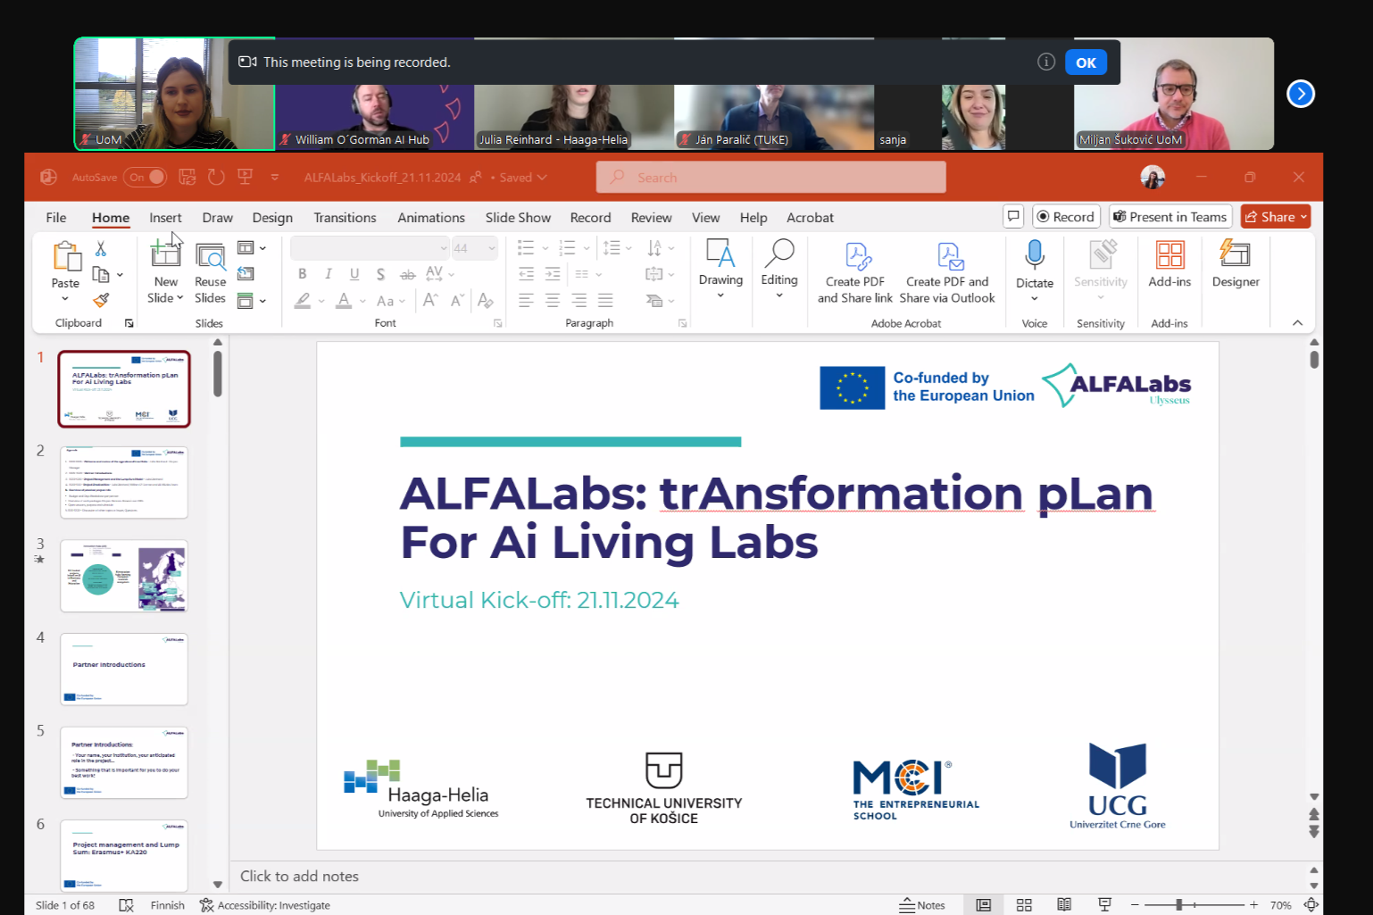Viewport: 1373px width, 915px height.
Task: Click the Record button
Action: [1065, 217]
